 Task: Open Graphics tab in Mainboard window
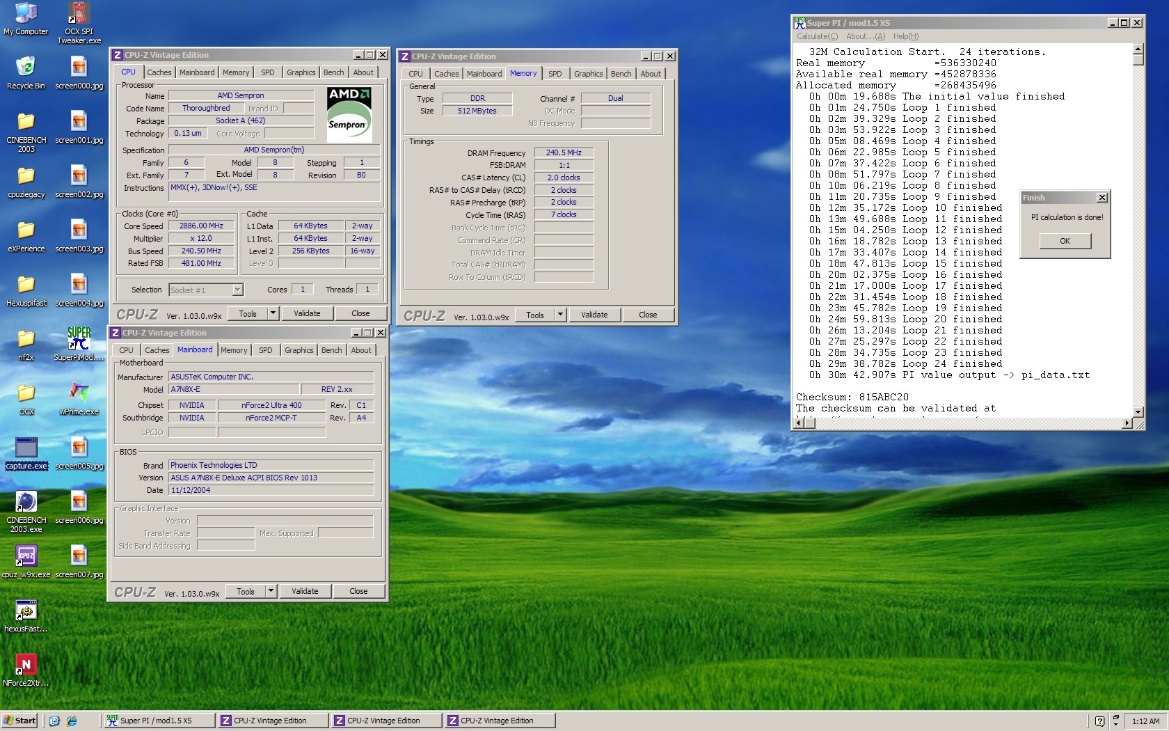pos(299,350)
